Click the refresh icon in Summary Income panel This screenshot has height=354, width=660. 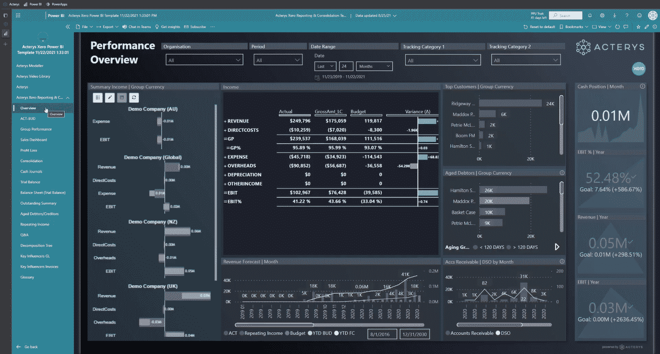click(134, 98)
